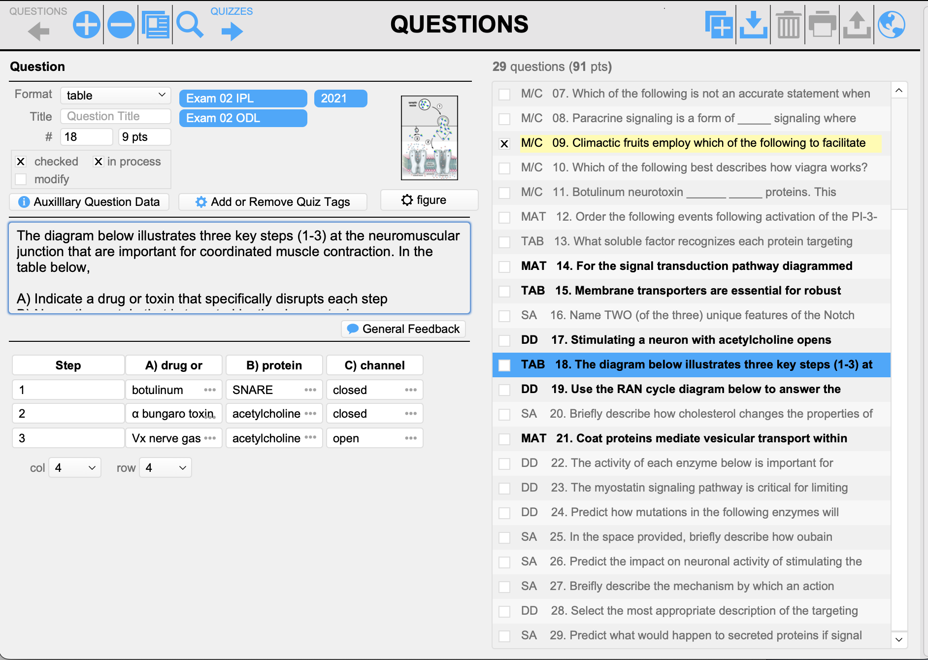Open the magnifying glass search tool

pos(190,25)
